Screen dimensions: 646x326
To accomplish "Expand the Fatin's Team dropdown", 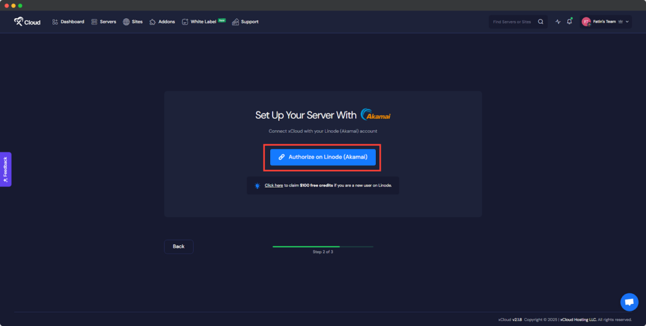I will (x=627, y=22).
